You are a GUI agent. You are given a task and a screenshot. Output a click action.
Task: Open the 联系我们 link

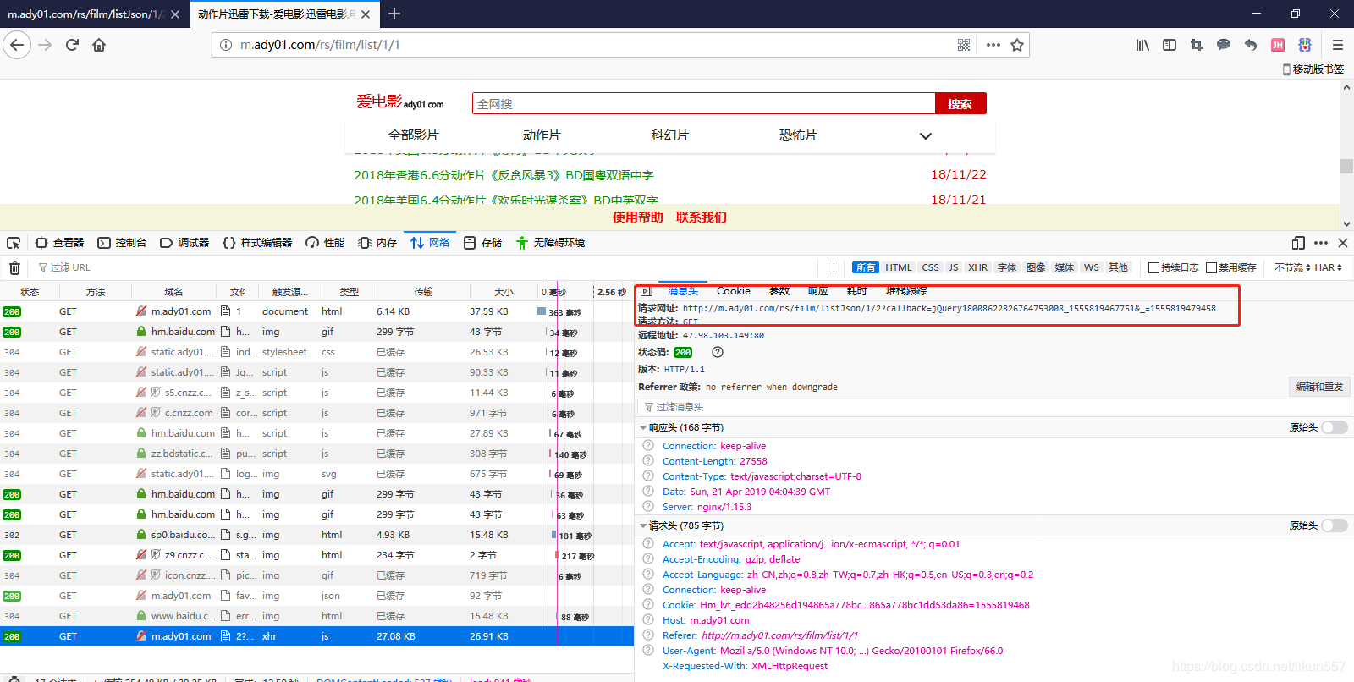pyautogui.click(x=702, y=217)
